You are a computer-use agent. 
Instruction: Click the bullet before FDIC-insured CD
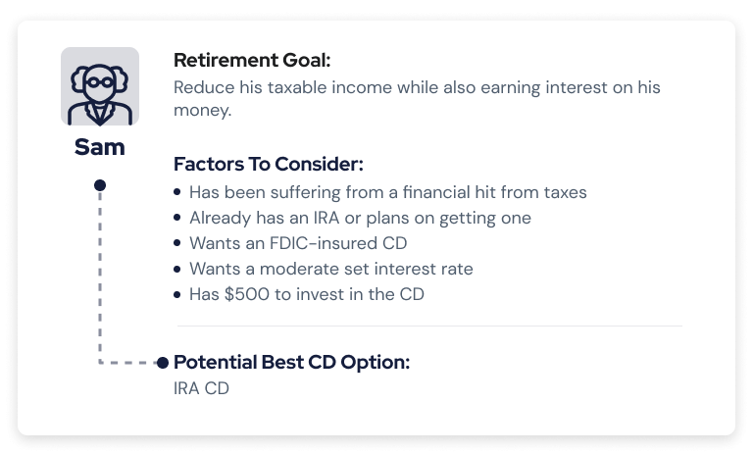pyautogui.click(x=177, y=243)
